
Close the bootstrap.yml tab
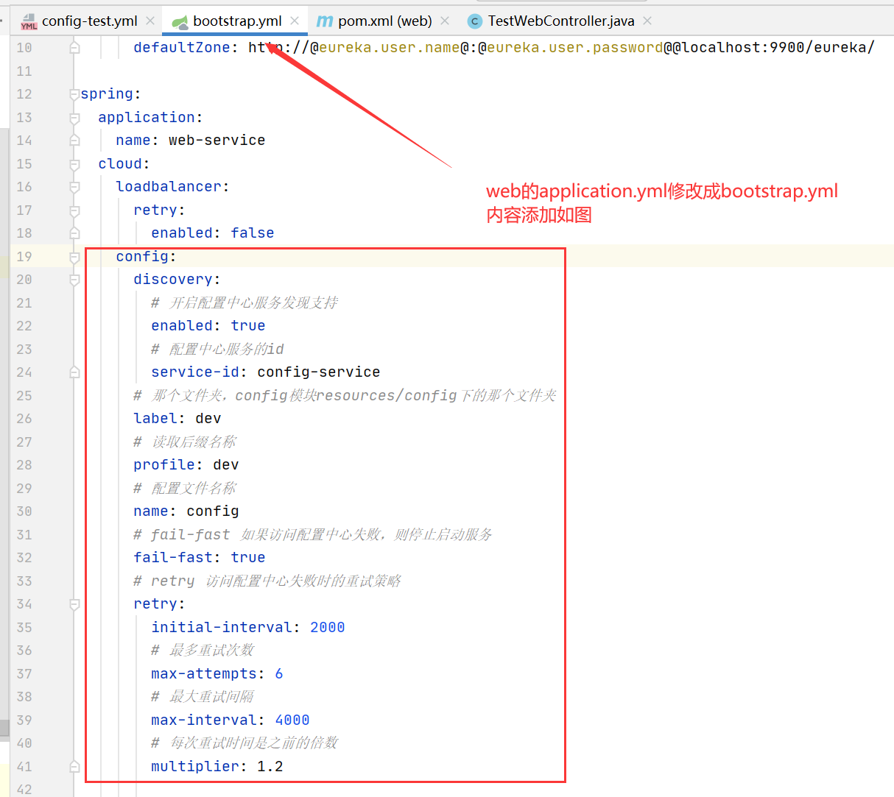[295, 21]
